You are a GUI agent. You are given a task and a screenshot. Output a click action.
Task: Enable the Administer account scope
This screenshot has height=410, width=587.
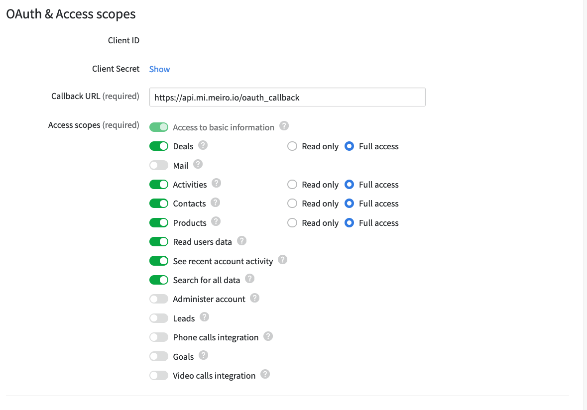(x=159, y=299)
